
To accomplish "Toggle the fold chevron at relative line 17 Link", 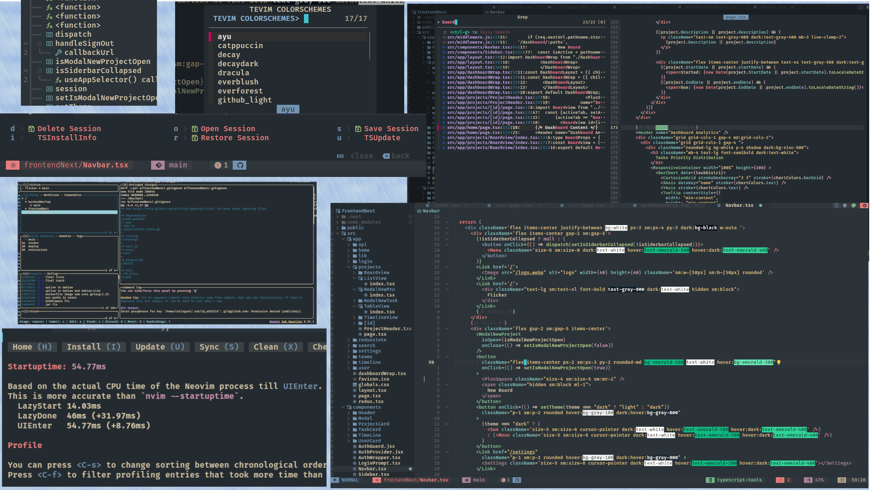I will point(446,267).
